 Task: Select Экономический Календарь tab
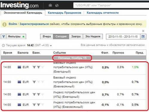click(x=23, y=13)
